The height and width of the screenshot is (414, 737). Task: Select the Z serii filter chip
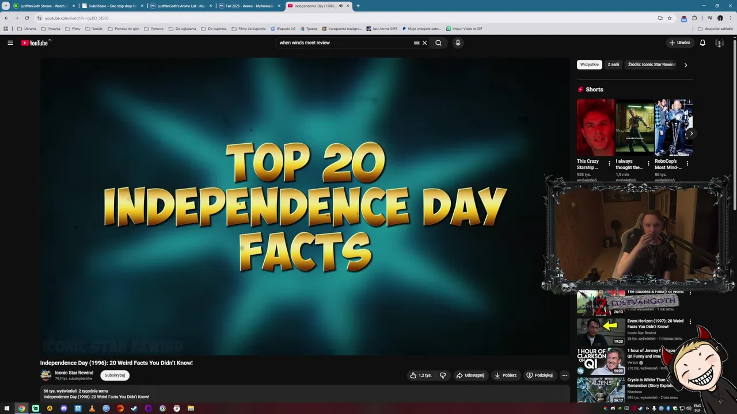613,65
